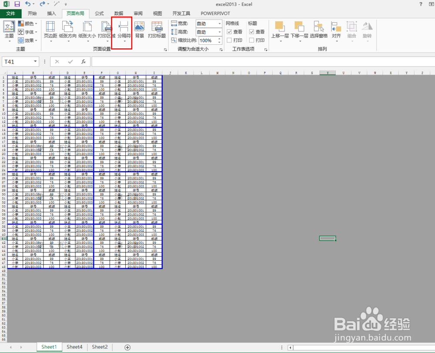Viewport: 435px width, 353px height.
Task: Click the Redo arrow icon
Action: [x=42, y=4]
